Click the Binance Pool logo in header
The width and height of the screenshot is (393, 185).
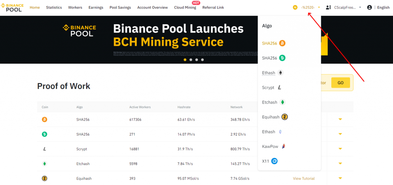(x=12, y=8)
